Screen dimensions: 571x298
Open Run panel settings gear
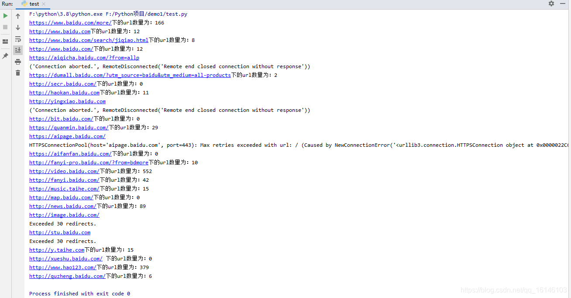point(551,3)
